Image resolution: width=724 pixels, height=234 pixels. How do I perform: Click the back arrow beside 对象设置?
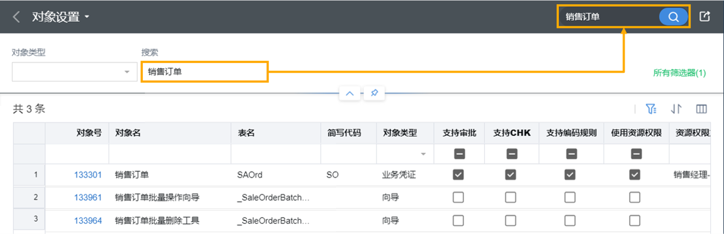pyautogui.click(x=16, y=17)
